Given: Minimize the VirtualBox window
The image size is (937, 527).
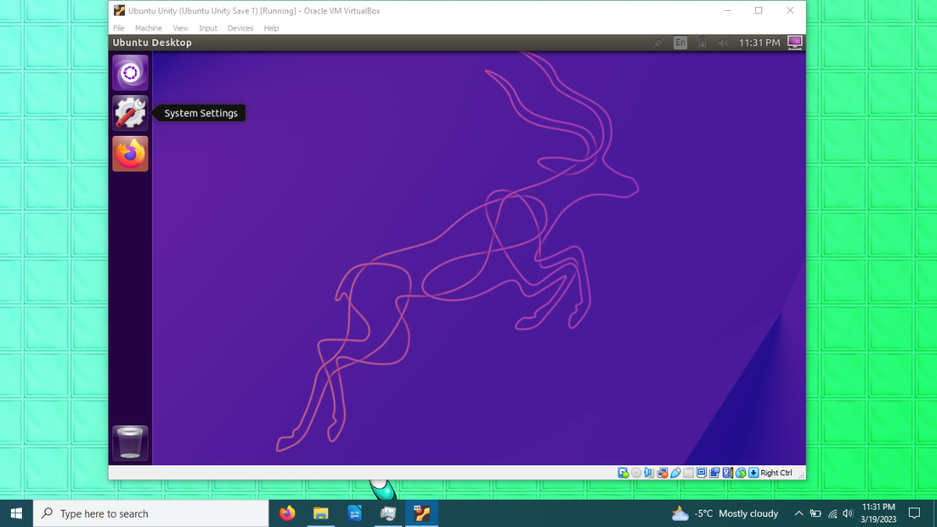Looking at the screenshot, I should pyautogui.click(x=728, y=11).
